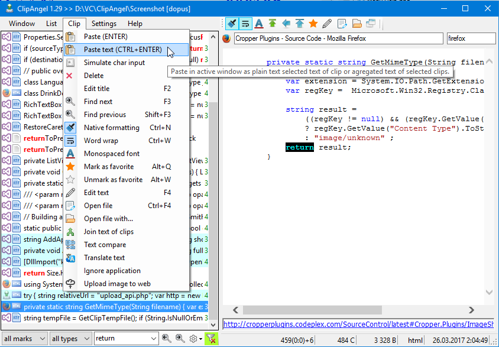Toggle native formatting in the toolbar
The width and height of the screenshot is (499, 347).
pyautogui.click(x=232, y=24)
